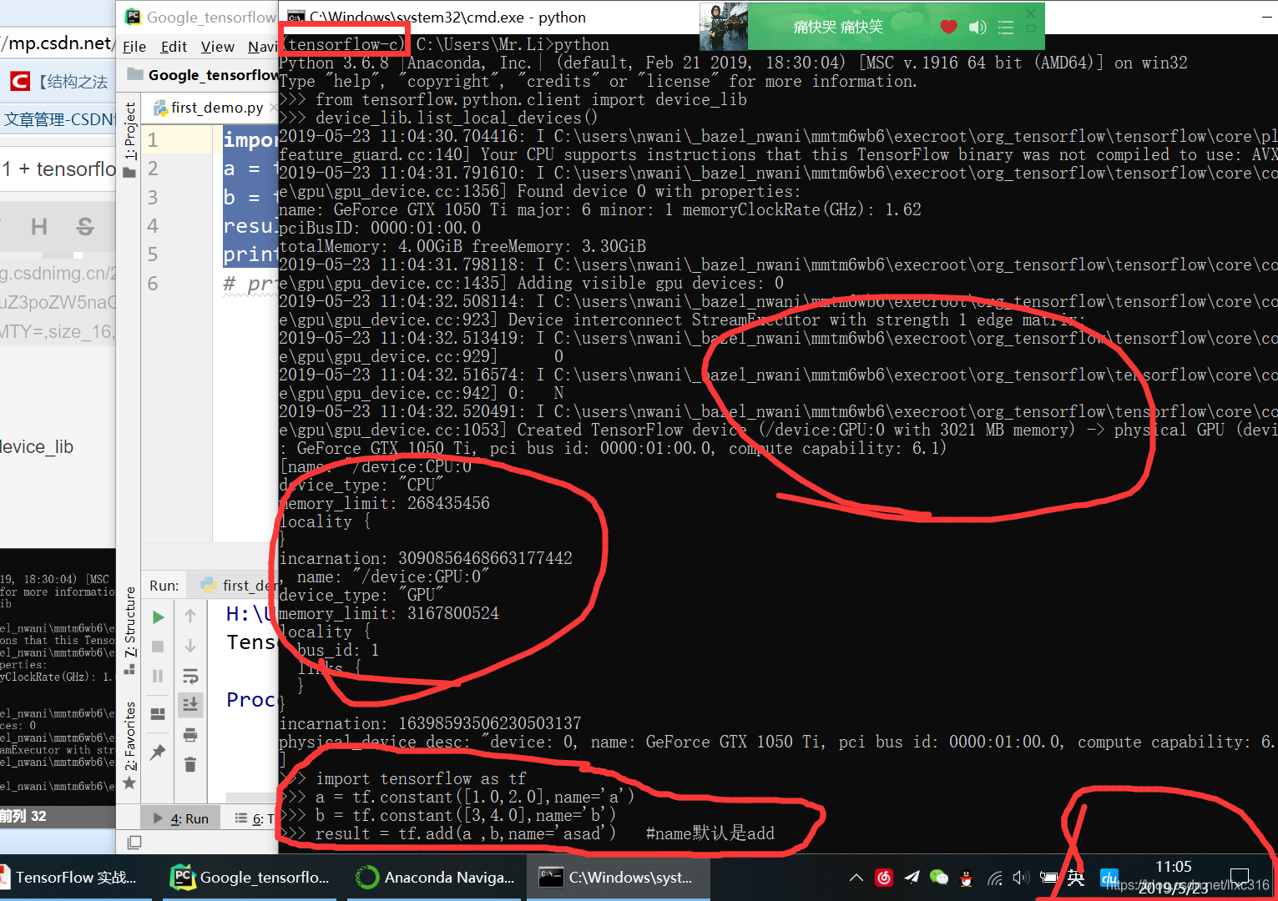The image size is (1278, 901).
Task: Click the mp.csdn.net address bar
Action: pos(57,43)
